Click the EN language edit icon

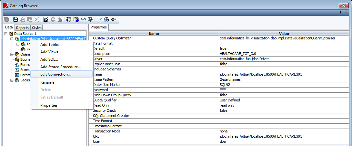coord(90,20)
